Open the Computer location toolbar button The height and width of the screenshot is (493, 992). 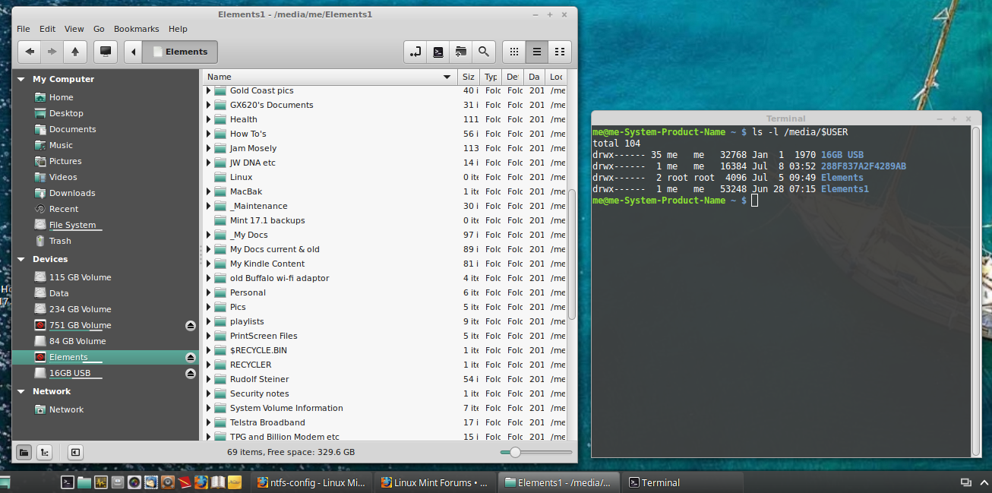106,52
